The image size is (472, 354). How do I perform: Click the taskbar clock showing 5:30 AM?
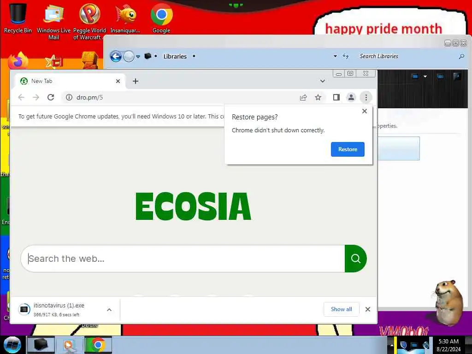[x=448, y=345]
